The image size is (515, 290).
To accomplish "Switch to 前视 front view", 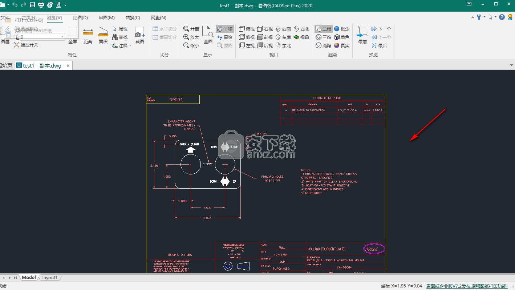I will tap(265, 37).
